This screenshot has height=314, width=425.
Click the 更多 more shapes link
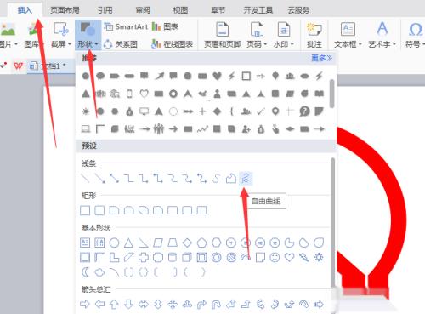click(x=321, y=58)
